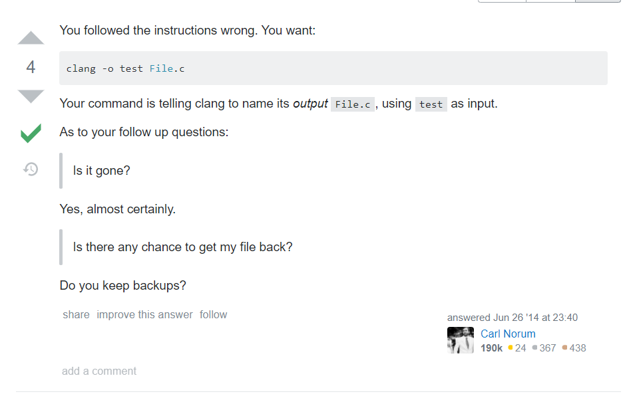Click the quoted text Is it gone?

101,171
